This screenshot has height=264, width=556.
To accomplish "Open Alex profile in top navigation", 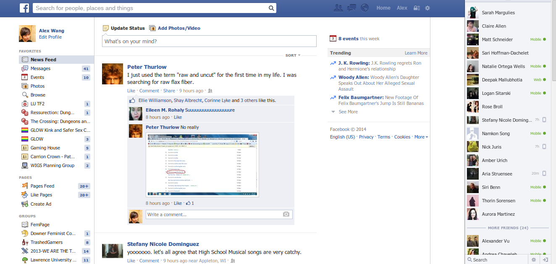I will click(x=402, y=8).
